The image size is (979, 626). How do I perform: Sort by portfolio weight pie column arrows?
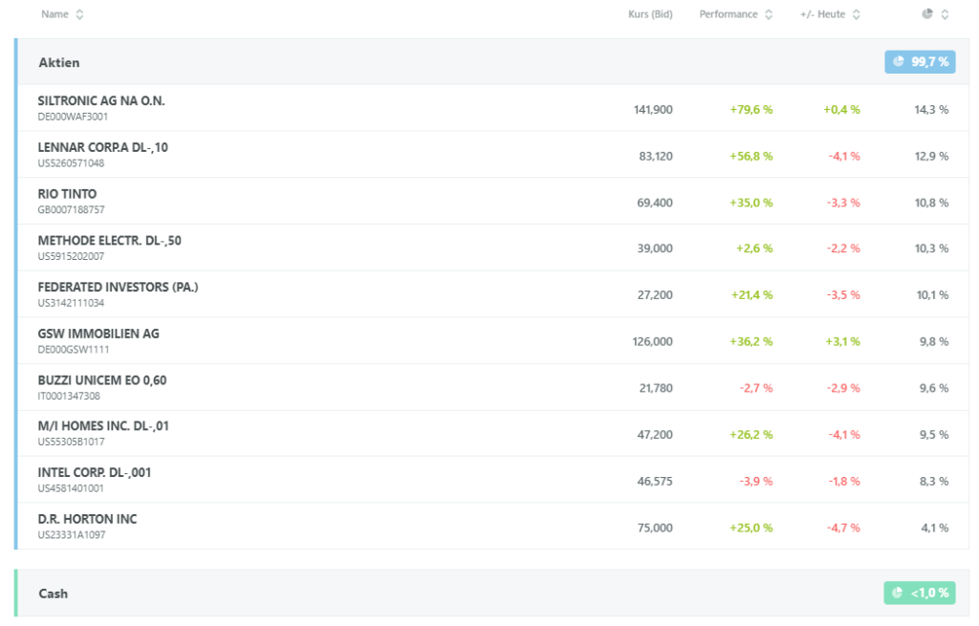945,14
